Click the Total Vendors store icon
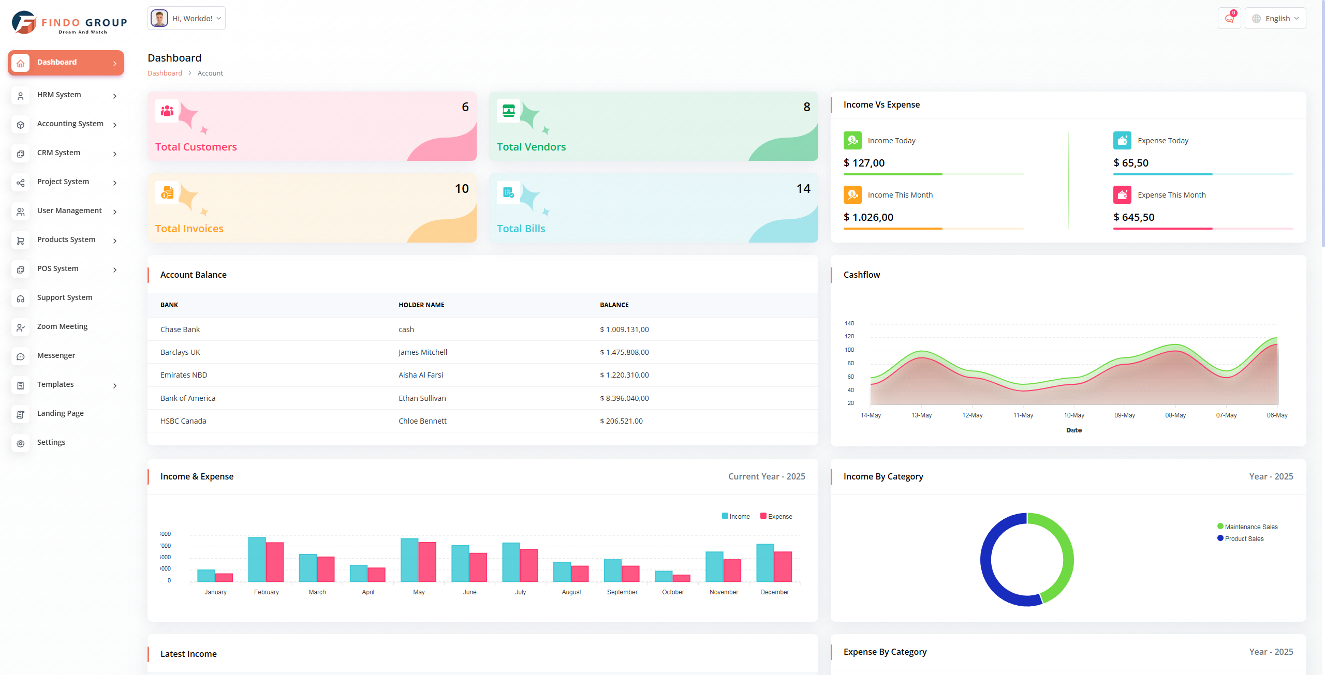The image size is (1325, 675). click(x=508, y=111)
